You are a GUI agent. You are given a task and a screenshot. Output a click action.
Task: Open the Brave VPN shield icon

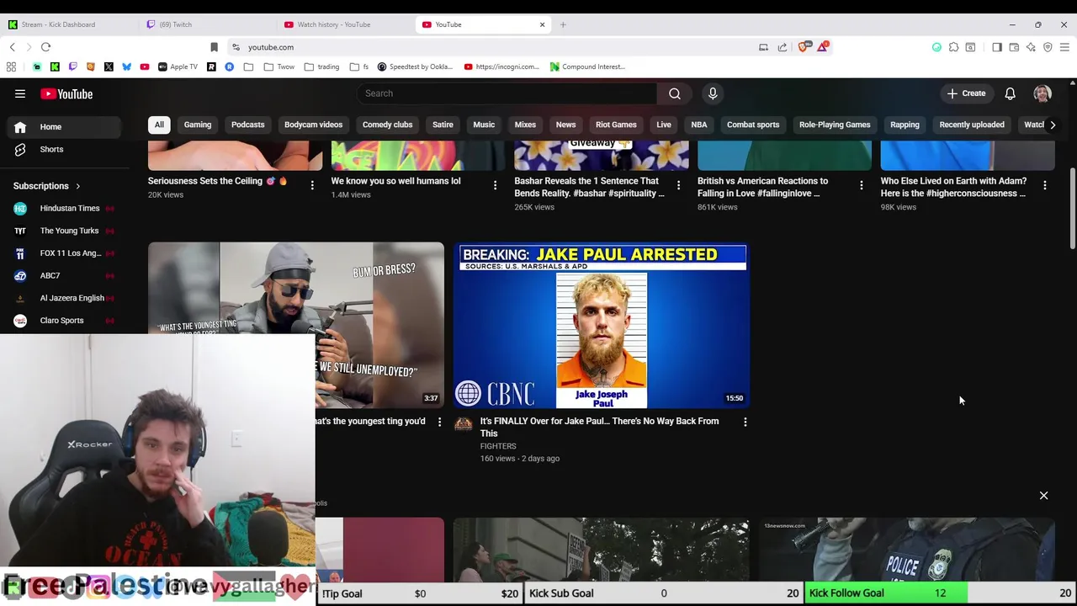coord(1048,47)
